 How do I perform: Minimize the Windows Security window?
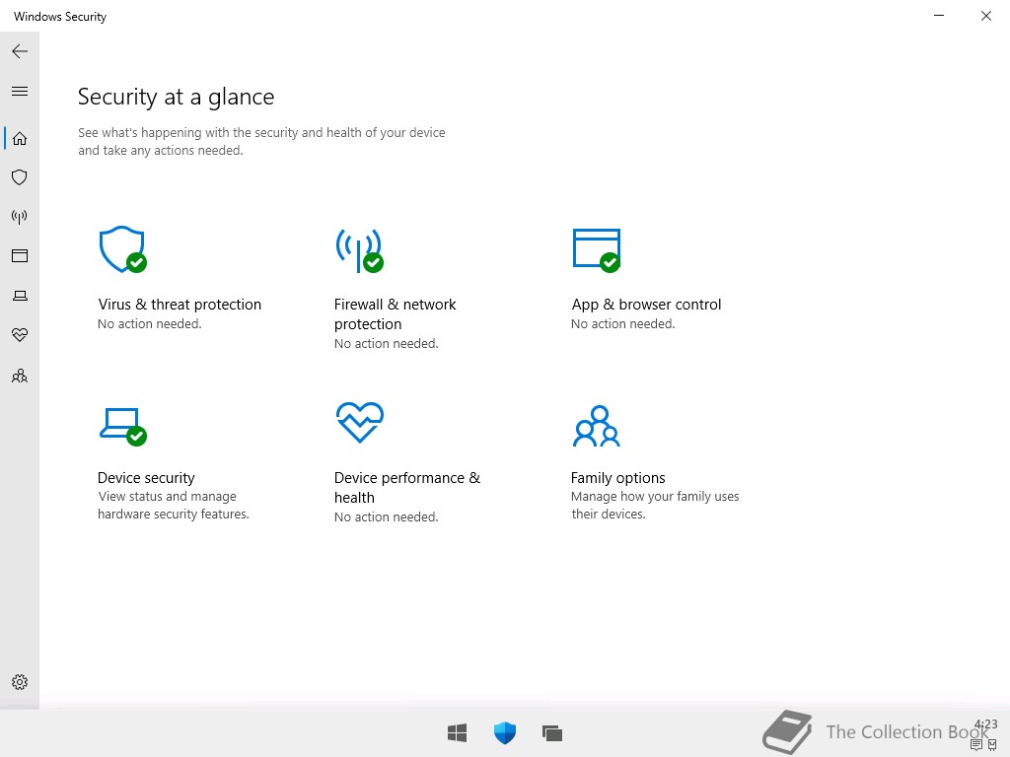[939, 16]
